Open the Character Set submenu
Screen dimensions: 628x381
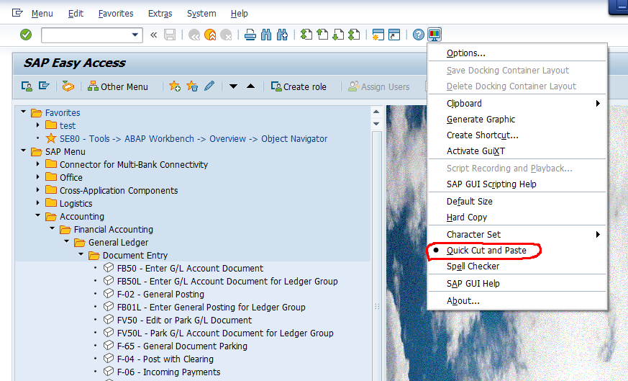(517, 235)
